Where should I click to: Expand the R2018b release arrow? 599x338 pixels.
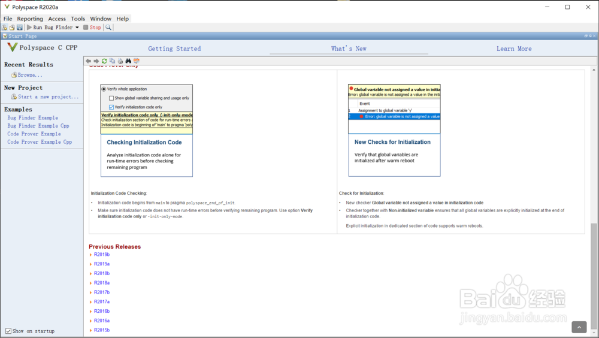pos(90,274)
